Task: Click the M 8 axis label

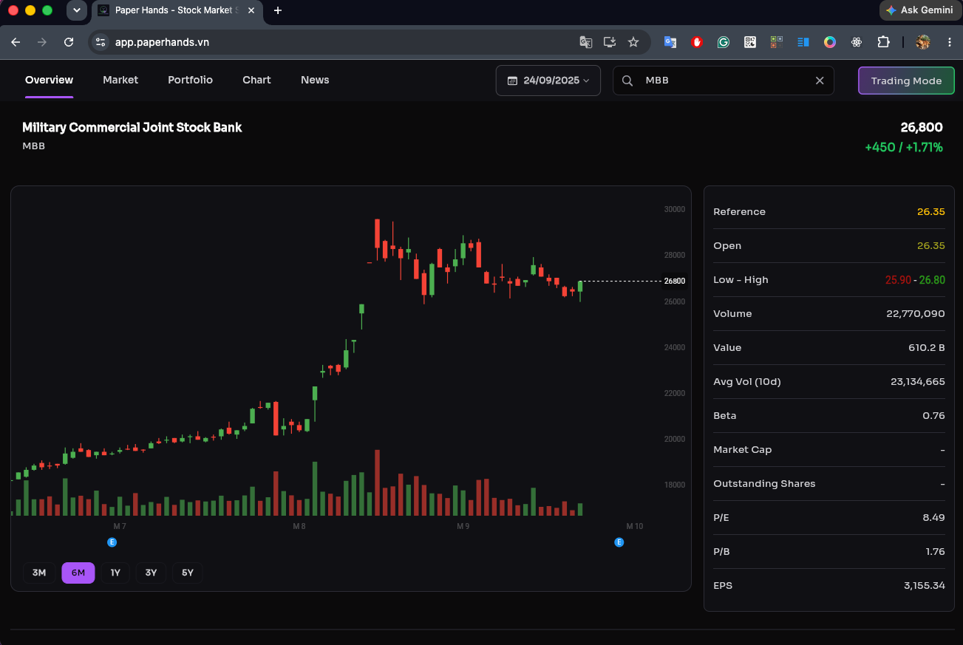Action: tap(299, 527)
